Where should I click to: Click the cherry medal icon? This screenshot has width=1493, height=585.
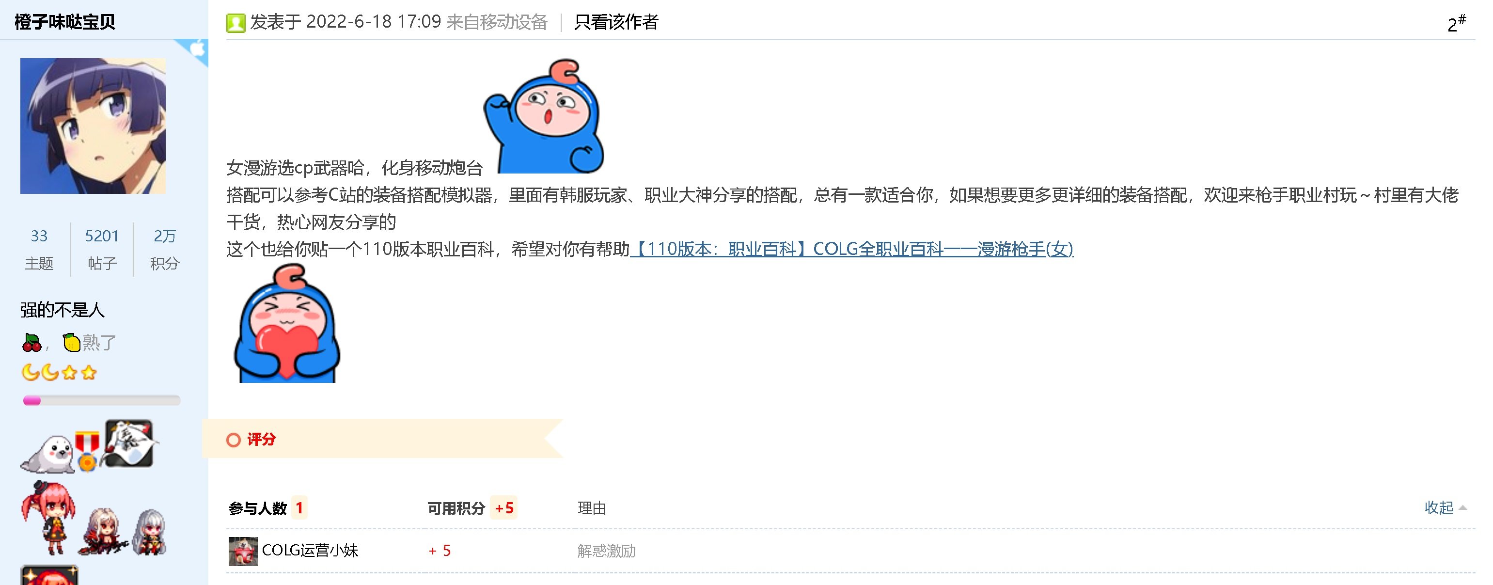coord(32,343)
